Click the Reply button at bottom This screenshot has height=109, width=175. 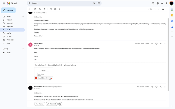40,104
